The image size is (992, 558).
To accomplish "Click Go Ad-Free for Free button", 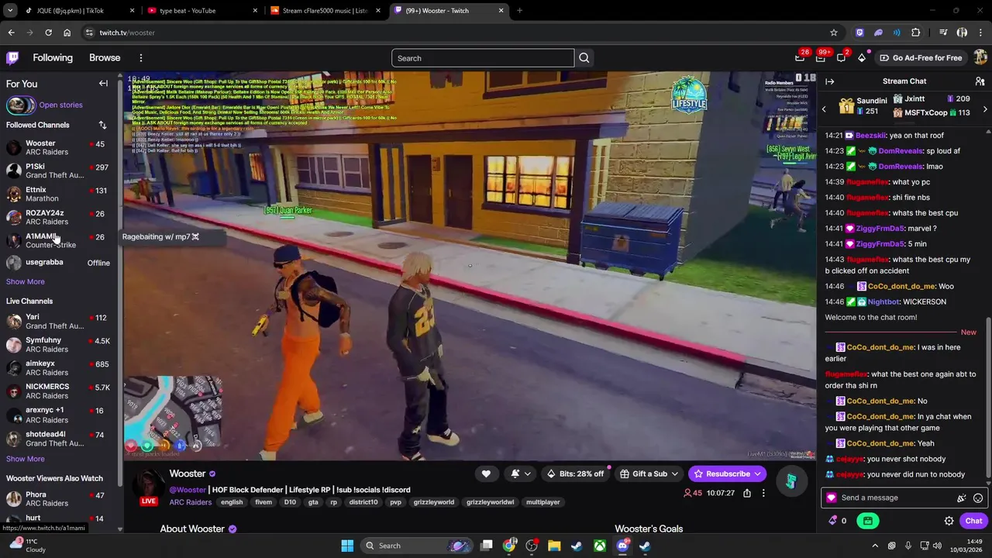I will [x=921, y=58].
